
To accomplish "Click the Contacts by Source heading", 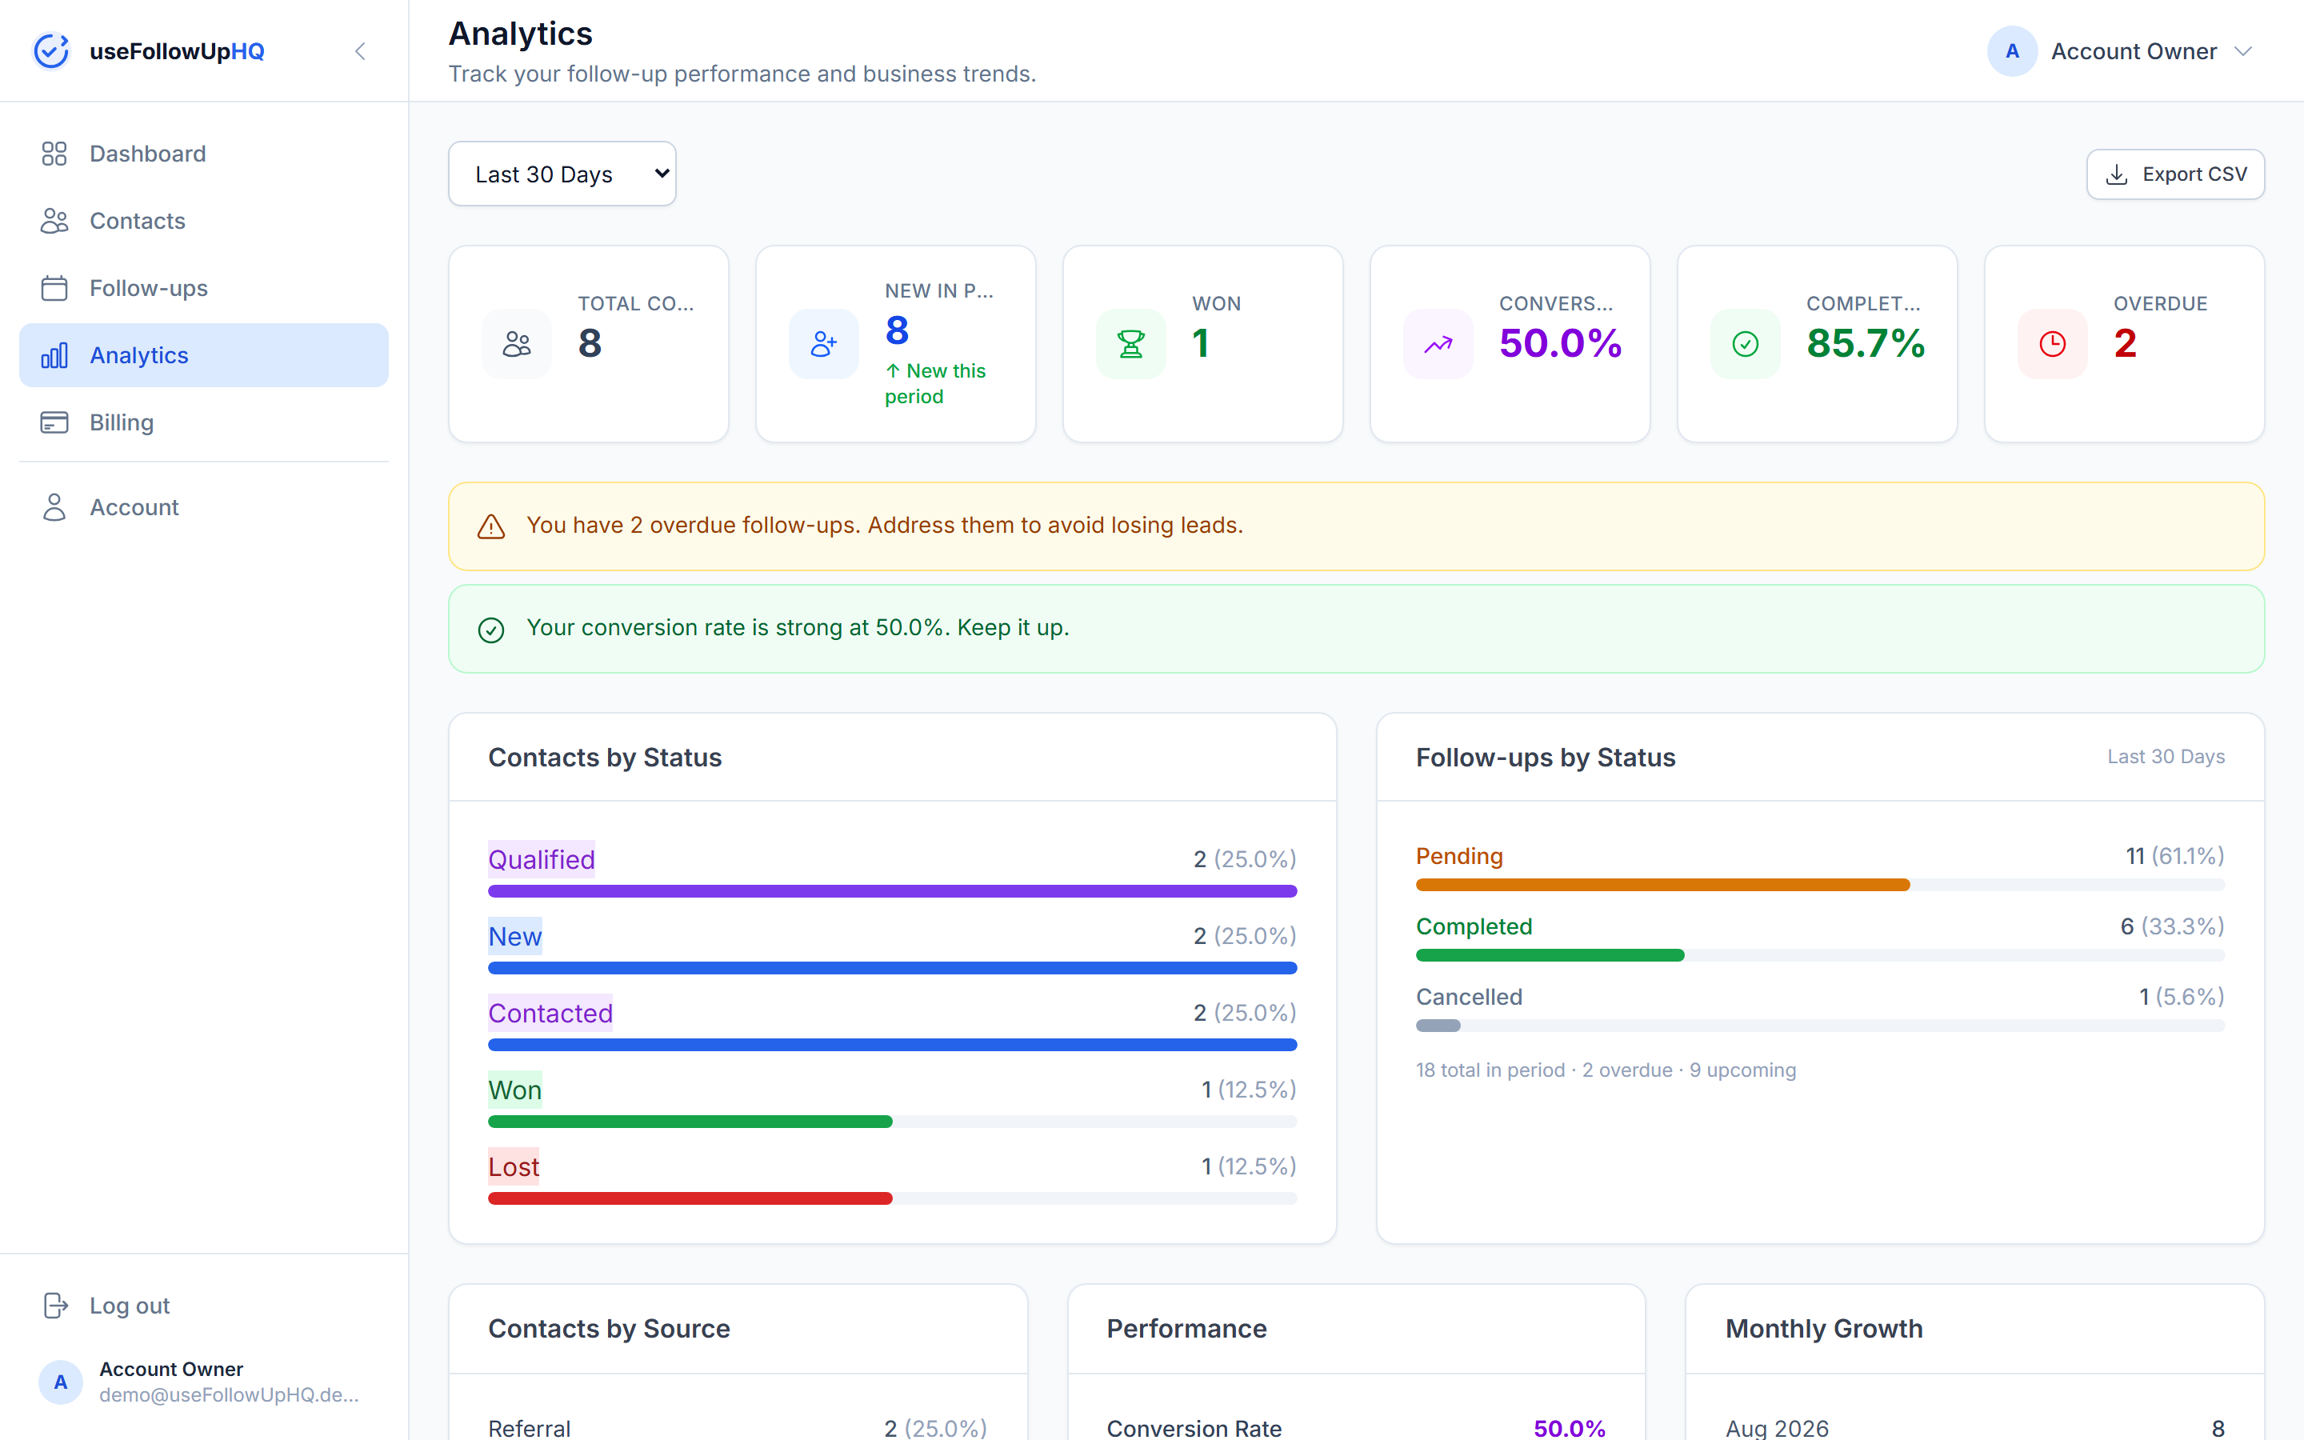I will pos(608,1329).
